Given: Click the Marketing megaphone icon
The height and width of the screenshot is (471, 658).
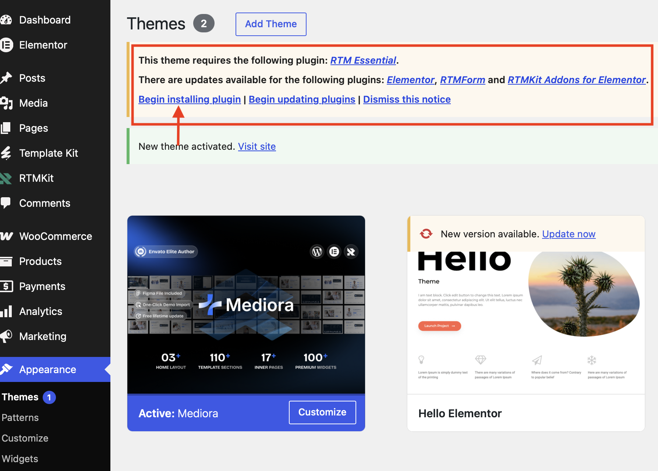Looking at the screenshot, I should 6,336.
